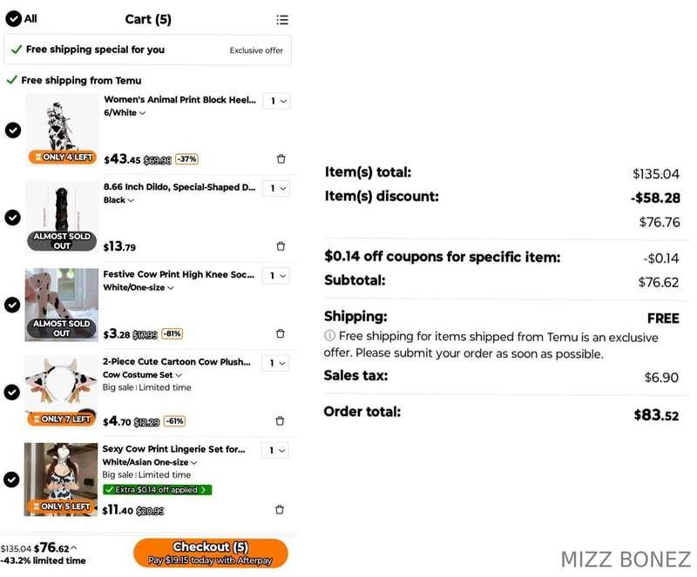Open the Extra $0.14 off applied coupon
697x577 pixels.
tap(158, 489)
